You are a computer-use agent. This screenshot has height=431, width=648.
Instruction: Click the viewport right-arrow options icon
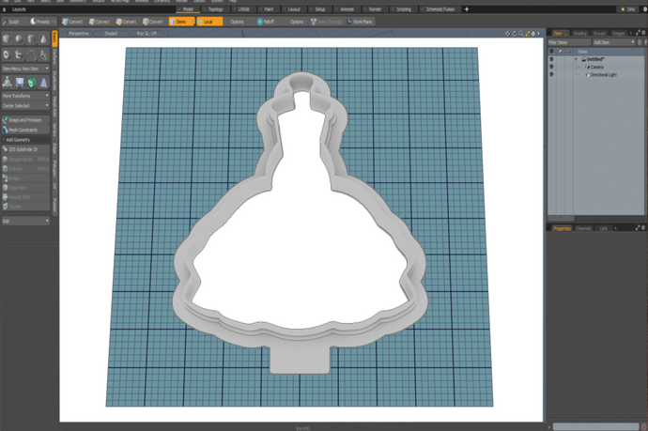click(x=538, y=34)
